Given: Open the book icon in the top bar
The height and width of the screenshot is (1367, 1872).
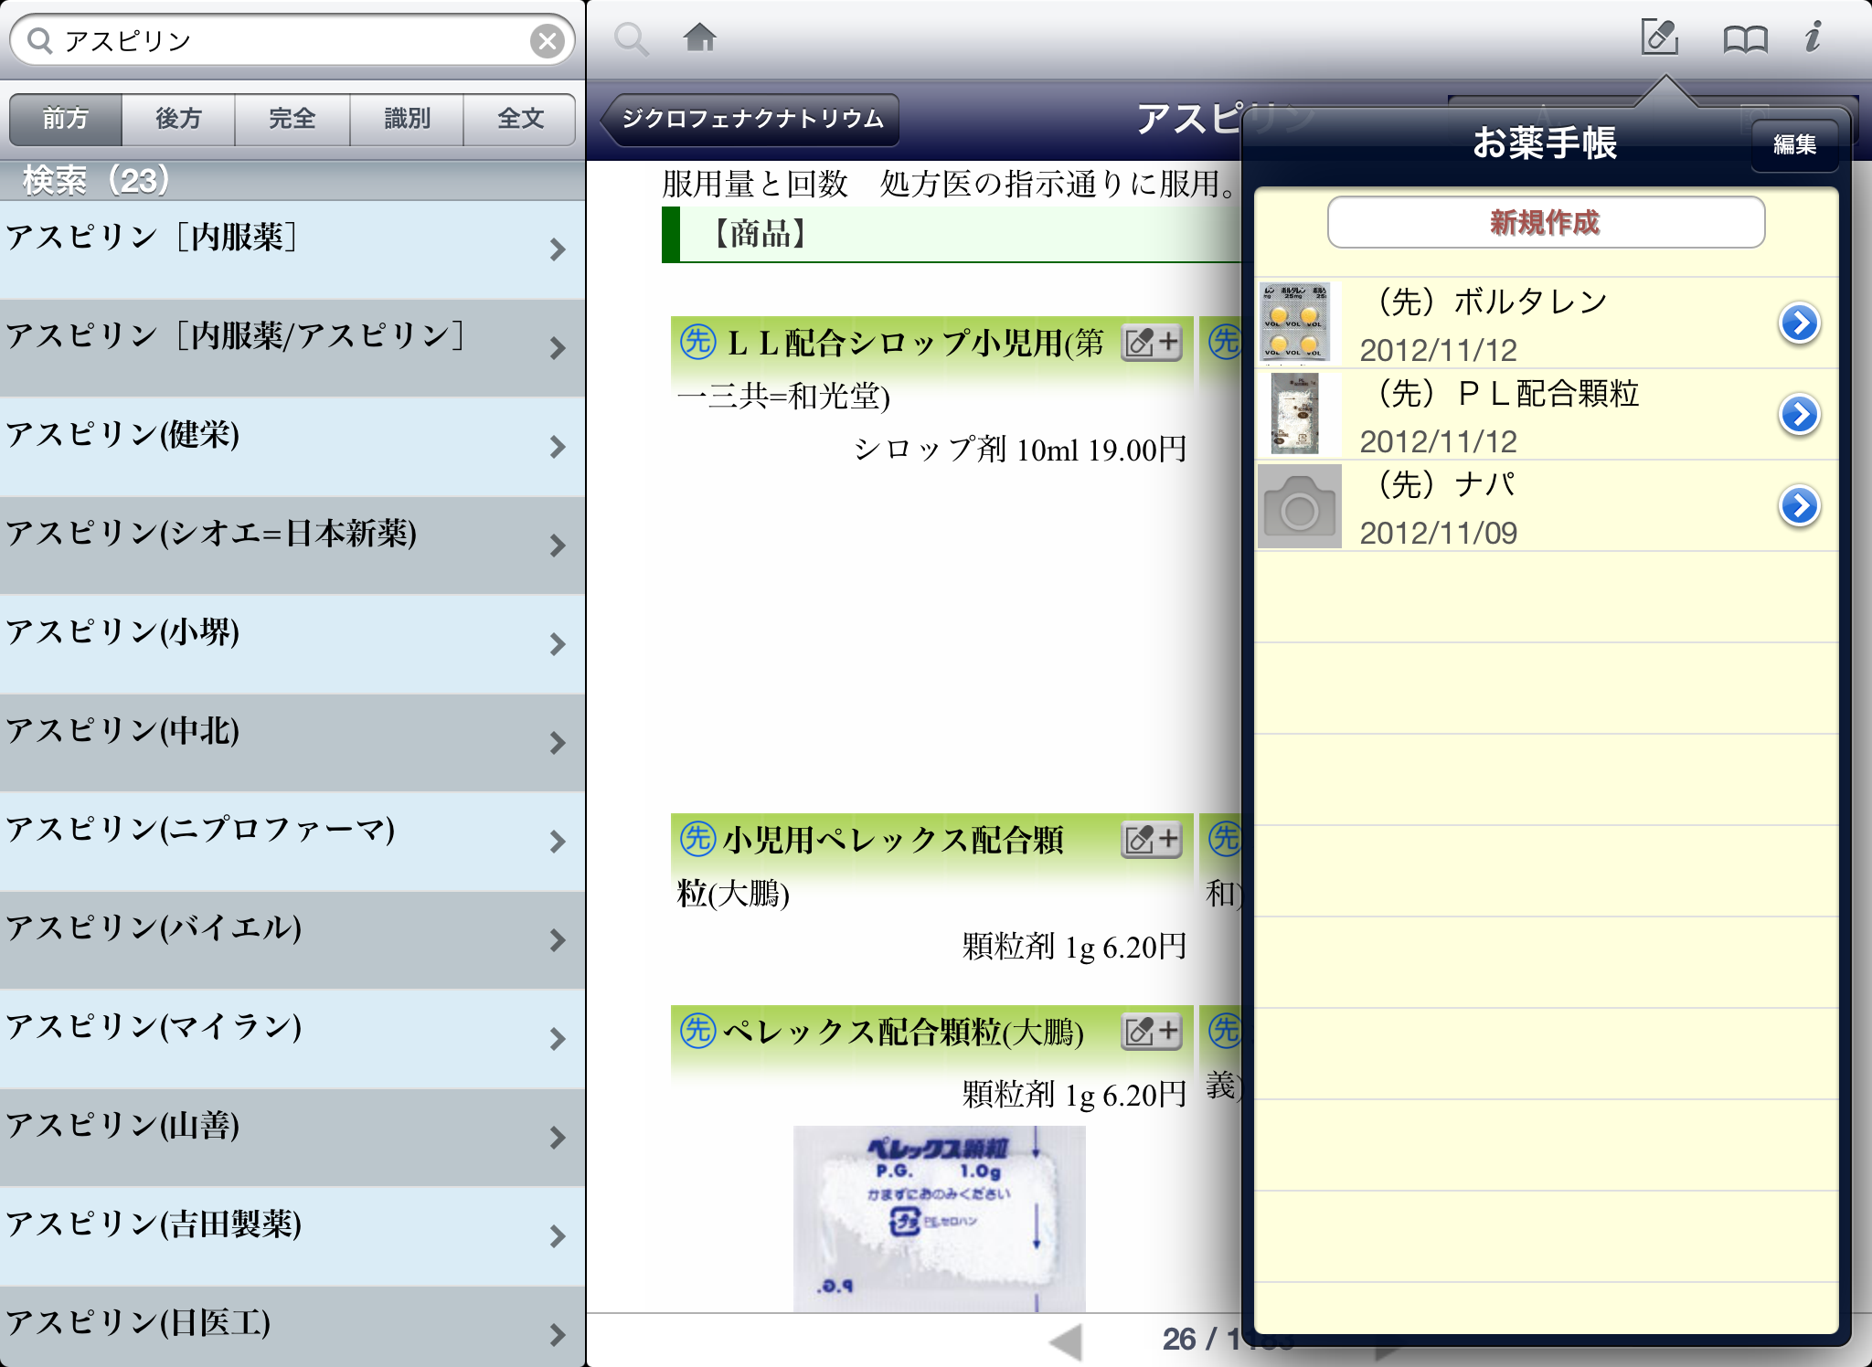Looking at the screenshot, I should (x=1744, y=39).
